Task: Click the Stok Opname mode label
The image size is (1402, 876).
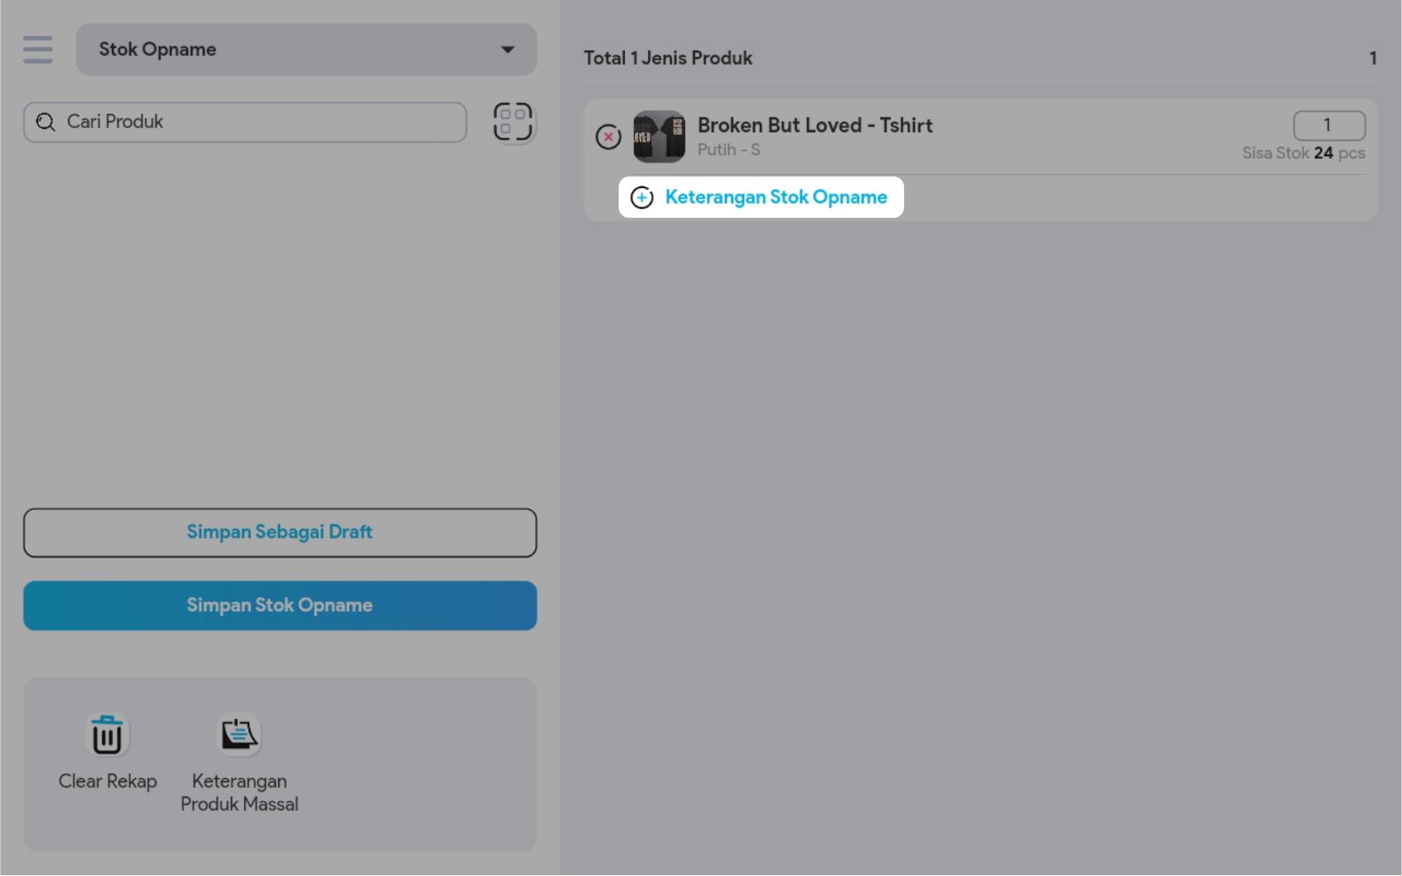Action: 157,49
